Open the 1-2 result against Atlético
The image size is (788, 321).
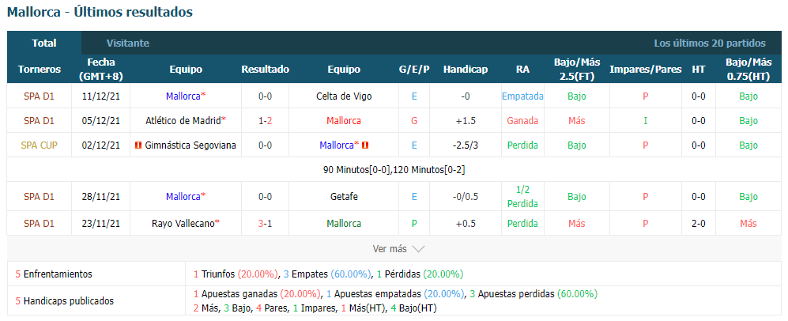tap(266, 120)
